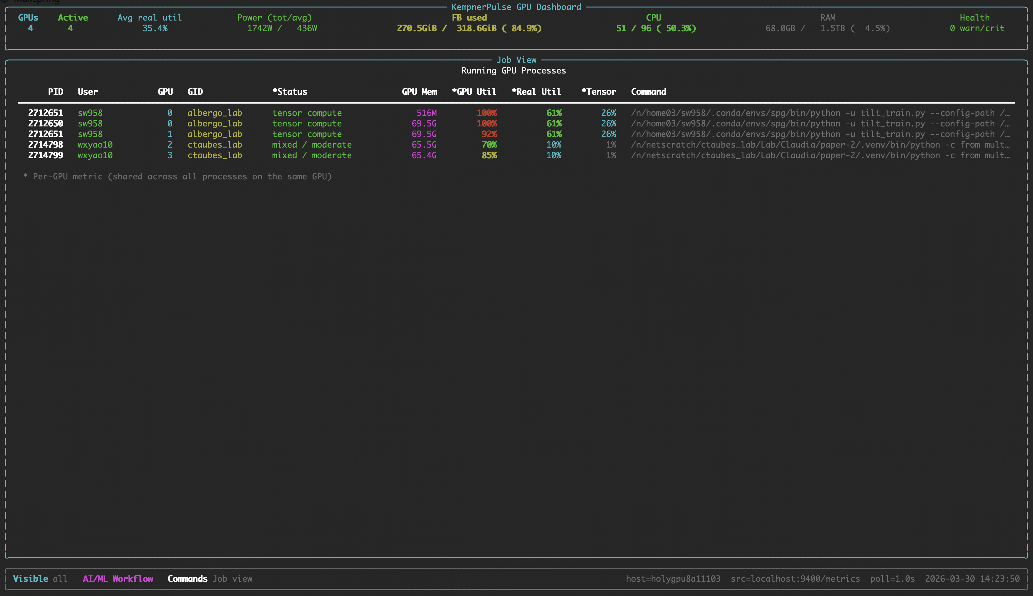Click the Health warn/crit summary
Viewport: 1033px width, 596px height.
click(977, 28)
